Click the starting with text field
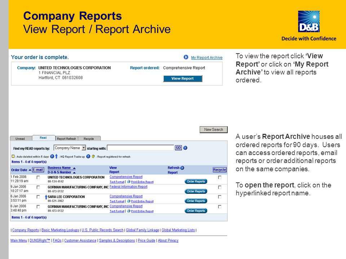 pos(141,148)
